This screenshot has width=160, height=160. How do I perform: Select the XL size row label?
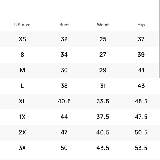coord(22,101)
